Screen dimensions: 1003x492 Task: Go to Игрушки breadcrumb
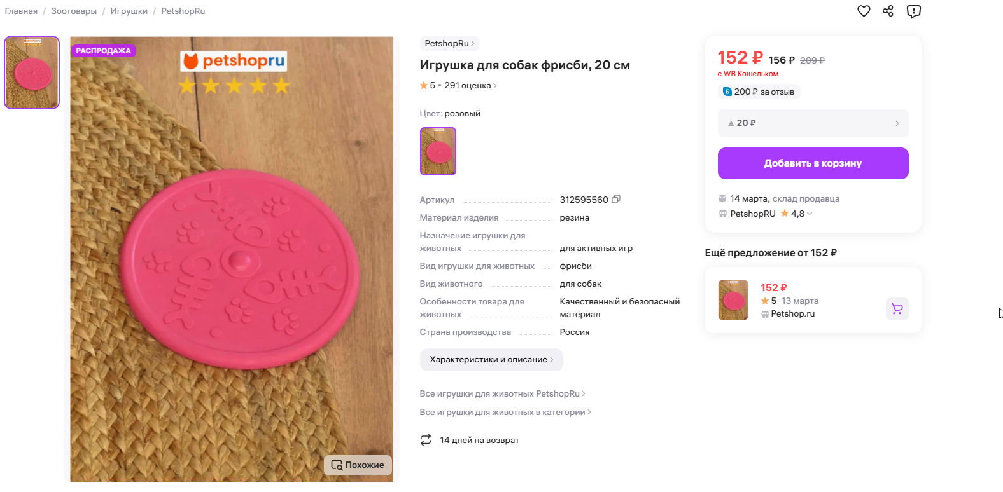tap(129, 11)
